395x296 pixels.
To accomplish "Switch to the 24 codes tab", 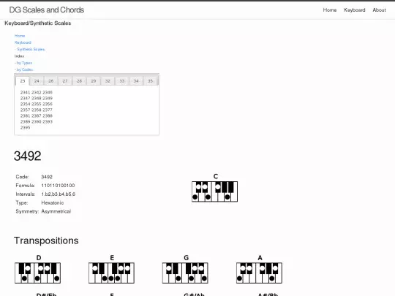I will [37, 81].
